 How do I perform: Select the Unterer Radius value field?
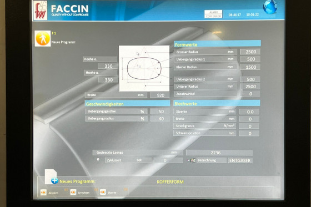tap(250, 87)
